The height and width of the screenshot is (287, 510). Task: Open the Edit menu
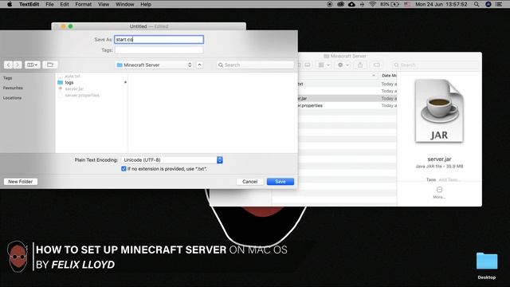[x=65, y=4]
